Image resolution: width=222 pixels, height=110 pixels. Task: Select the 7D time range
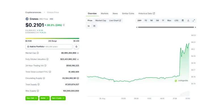[x=145, y=20]
